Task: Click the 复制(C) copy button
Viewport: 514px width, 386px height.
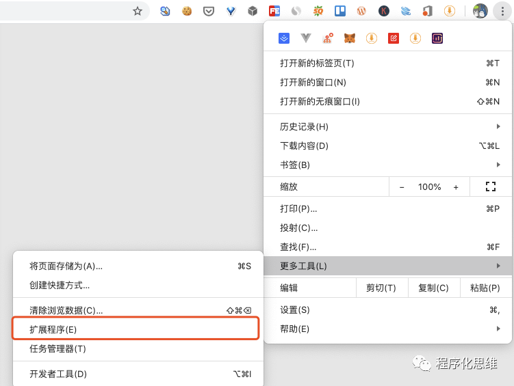Action: [x=434, y=288]
